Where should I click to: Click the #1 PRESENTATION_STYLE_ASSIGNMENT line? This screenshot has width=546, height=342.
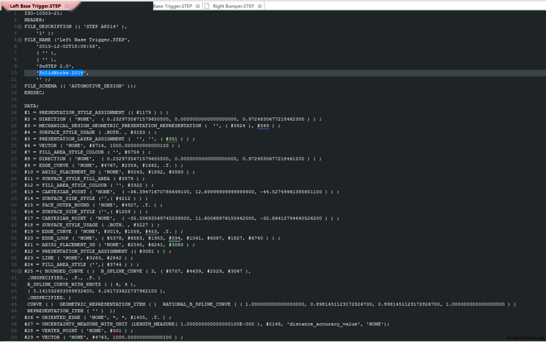pos(97,112)
